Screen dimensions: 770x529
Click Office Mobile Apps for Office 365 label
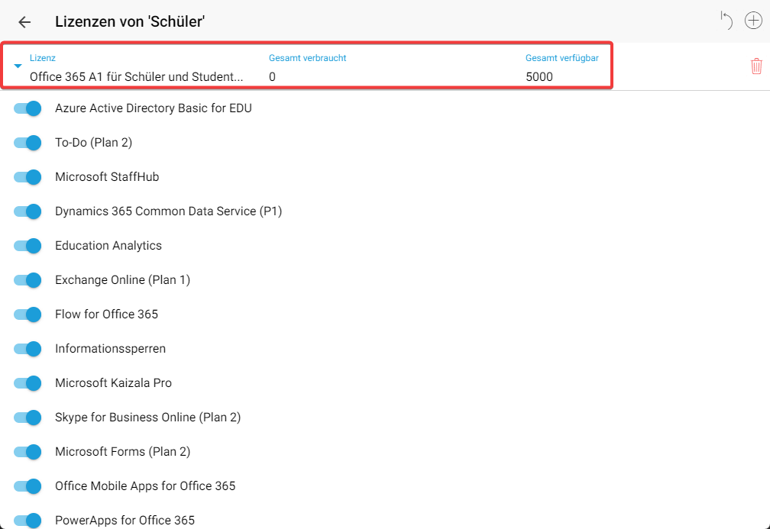pyautogui.click(x=145, y=485)
